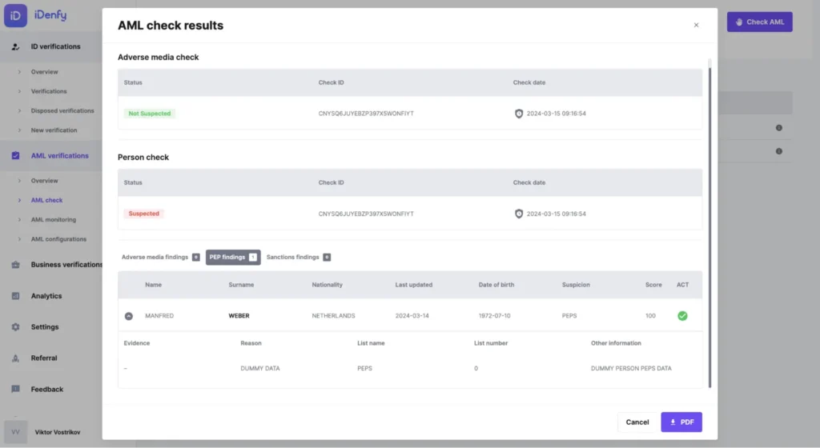Click date of birth 1972-07-10
Screen dimensions: 820x448
coord(494,316)
